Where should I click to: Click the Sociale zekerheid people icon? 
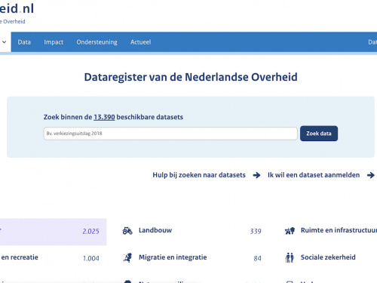pyautogui.click(x=290, y=257)
